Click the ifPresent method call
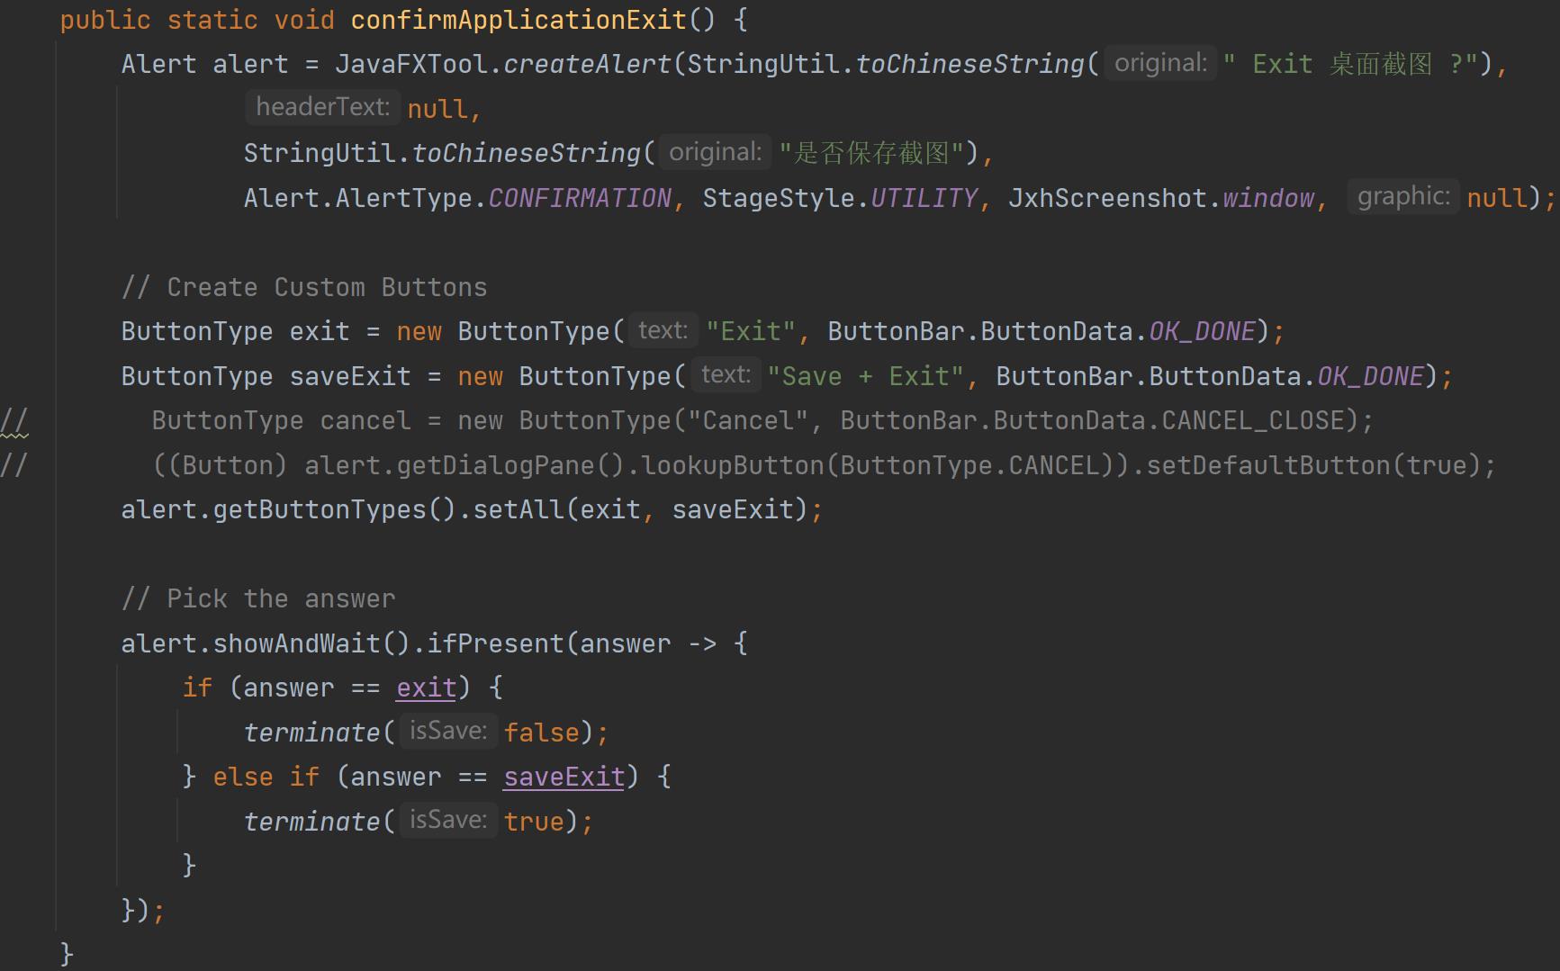This screenshot has width=1560, height=971. point(495,643)
